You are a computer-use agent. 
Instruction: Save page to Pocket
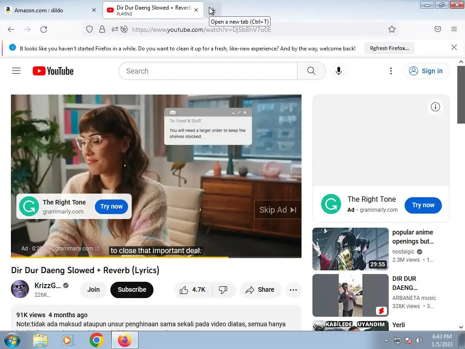pyautogui.click(x=438, y=29)
